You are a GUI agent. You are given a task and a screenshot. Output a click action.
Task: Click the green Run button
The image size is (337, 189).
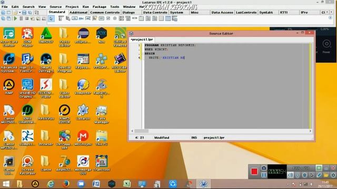pyautogui.click(x=15, y=19)
